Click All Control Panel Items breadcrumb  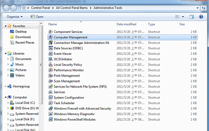(x=72, y=8)
